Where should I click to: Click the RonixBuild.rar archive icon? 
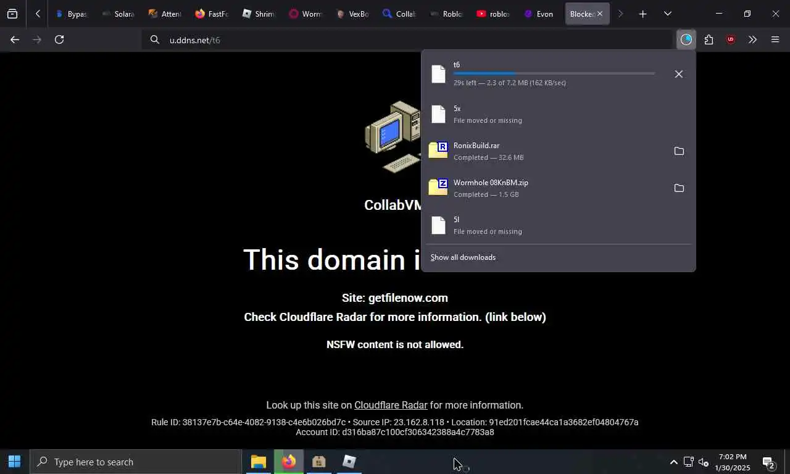point(438,150)
